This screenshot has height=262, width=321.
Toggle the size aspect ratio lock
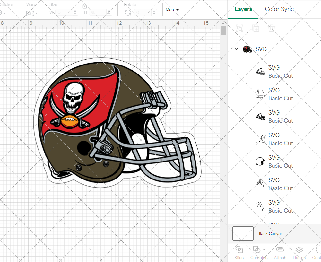click(85, 6)
